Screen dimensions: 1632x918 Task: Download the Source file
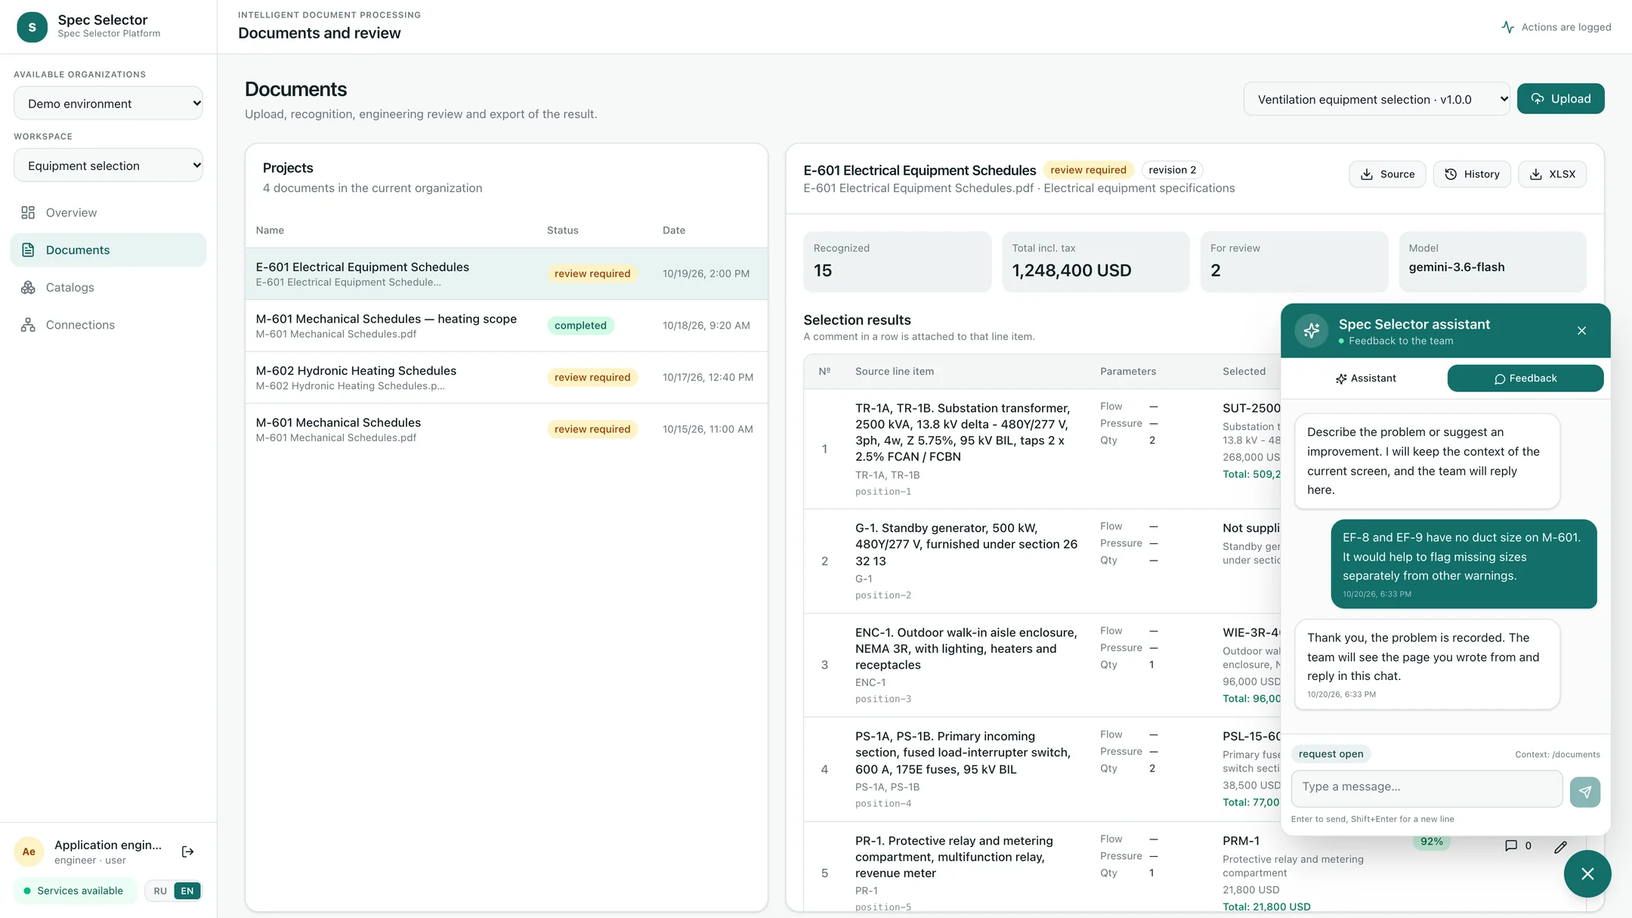[1387, 175]
